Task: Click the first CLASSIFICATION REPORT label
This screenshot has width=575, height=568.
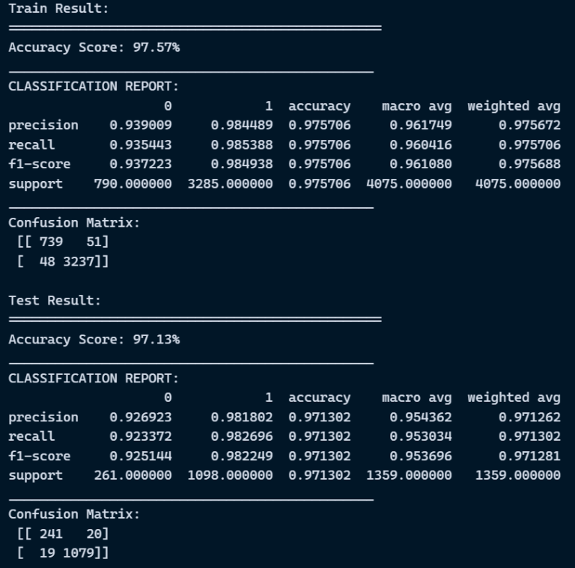Action: 94,86
